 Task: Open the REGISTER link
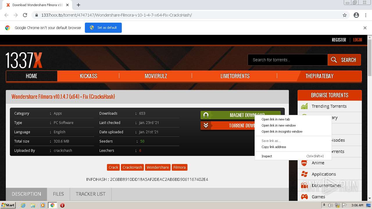[x=339, y=40]
